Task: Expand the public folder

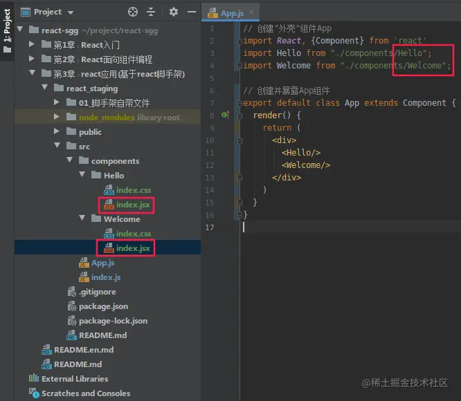Action: tap(57, 131)
